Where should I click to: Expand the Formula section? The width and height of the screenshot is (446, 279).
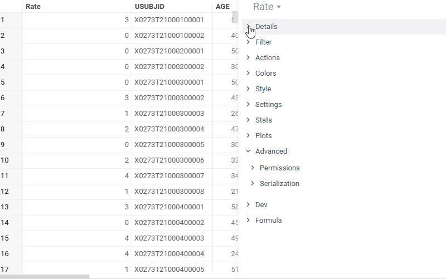[x=268, y=221]
